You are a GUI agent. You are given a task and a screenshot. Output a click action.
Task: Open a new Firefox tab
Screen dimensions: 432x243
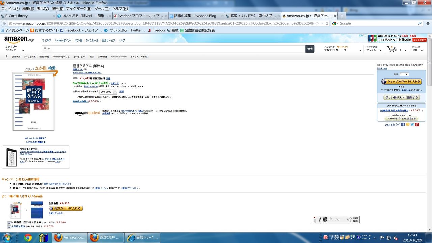click(342, 16)
